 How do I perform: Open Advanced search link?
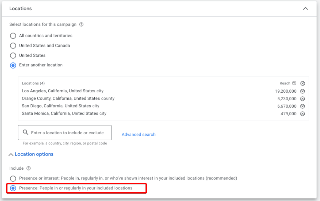[x=139, y=135]
